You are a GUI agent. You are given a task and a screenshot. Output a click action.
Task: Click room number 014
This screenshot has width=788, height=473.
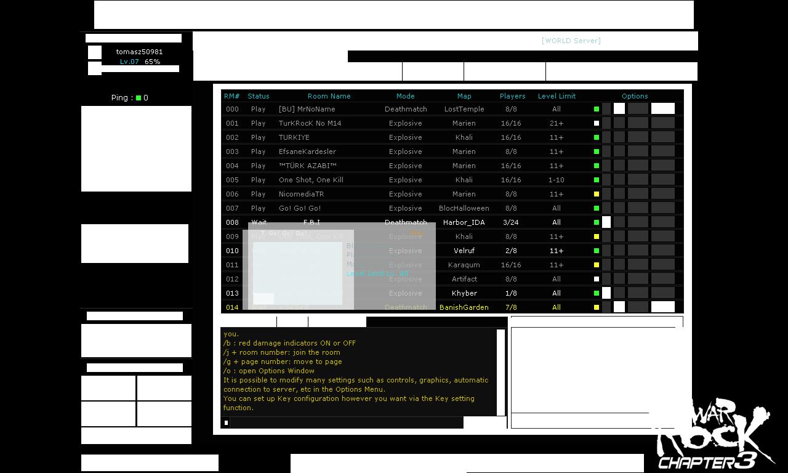point(232,307)
